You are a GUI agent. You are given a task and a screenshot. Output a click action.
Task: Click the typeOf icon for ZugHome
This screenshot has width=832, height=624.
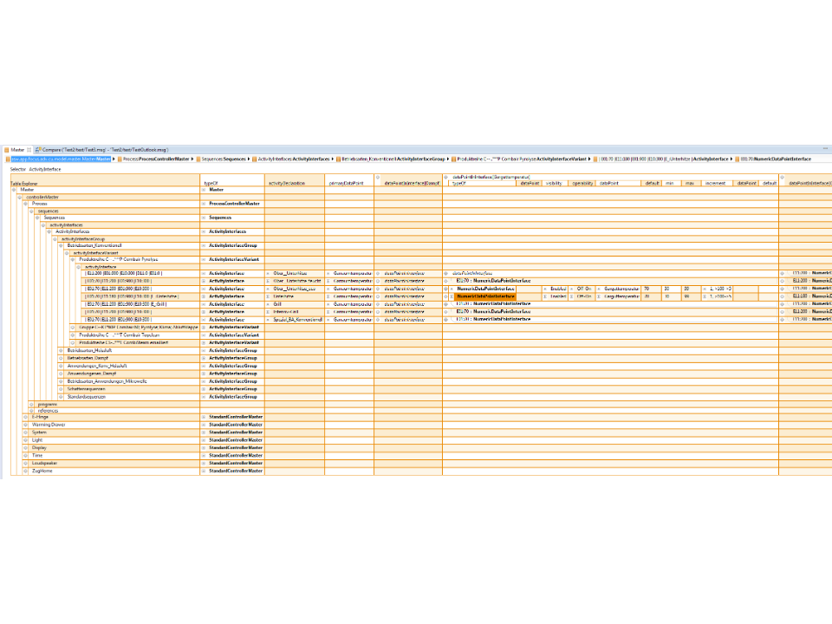click(205, 471)
